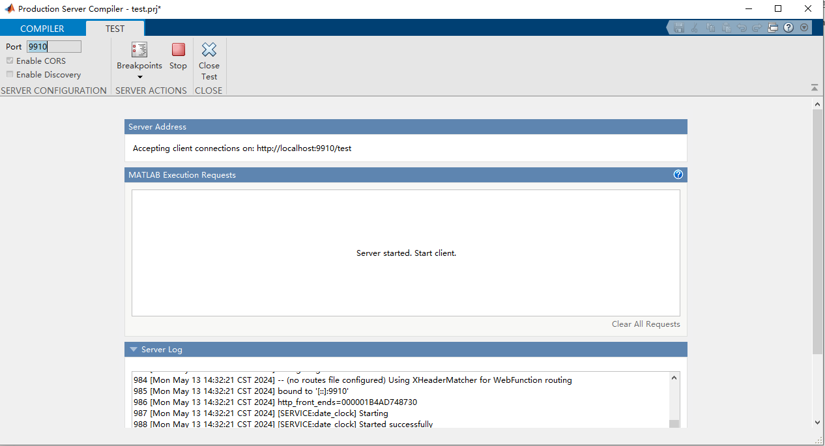Maximize the Production Server Compiler window
Screen dimensions: 825x446
pyautogui.click(x=778, y=8)
